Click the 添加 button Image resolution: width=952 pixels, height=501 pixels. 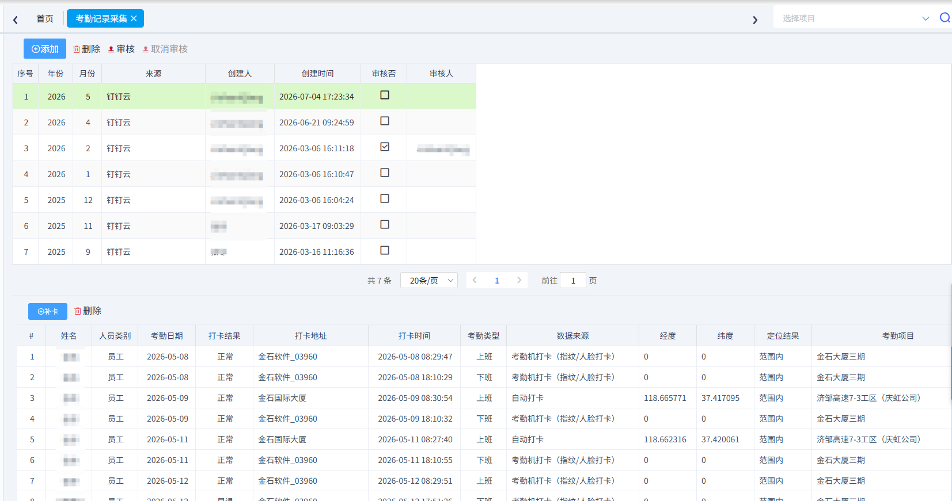tap(45, 49)
